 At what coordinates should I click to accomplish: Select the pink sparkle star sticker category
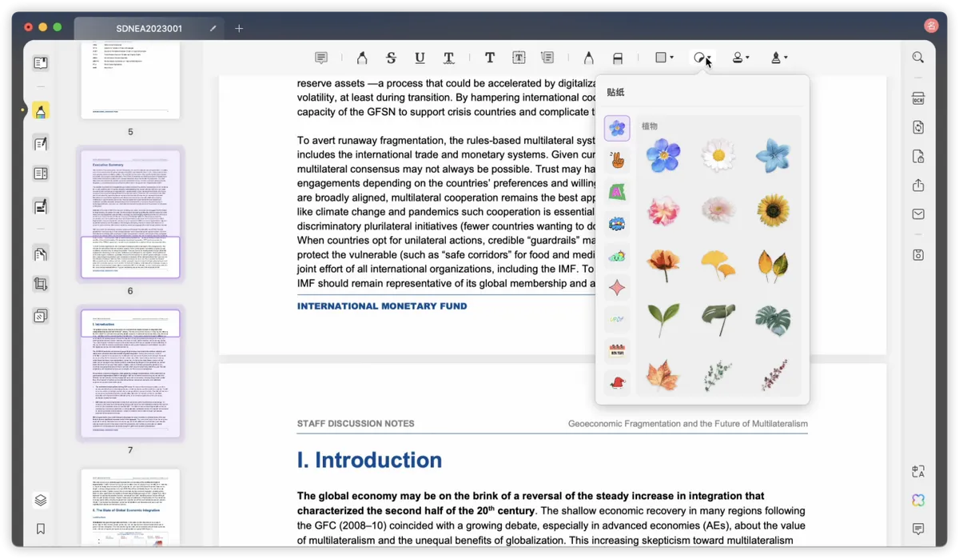[x=617, y=287]
